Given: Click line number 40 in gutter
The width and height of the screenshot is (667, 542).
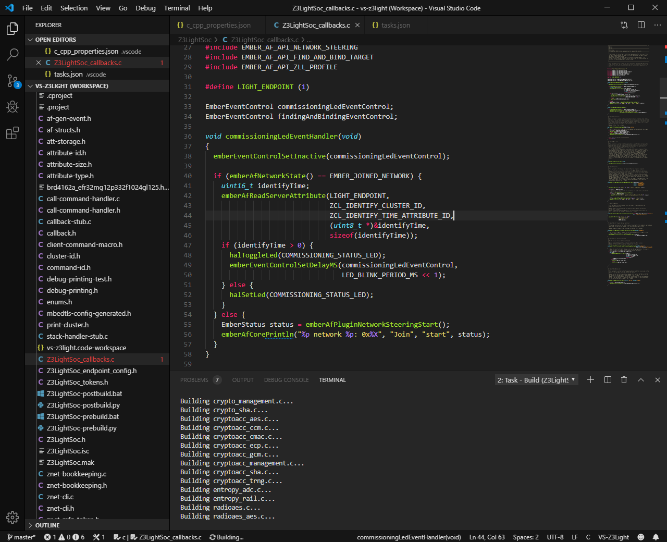Looking at the screenshot, I should (x=187, y=176).
